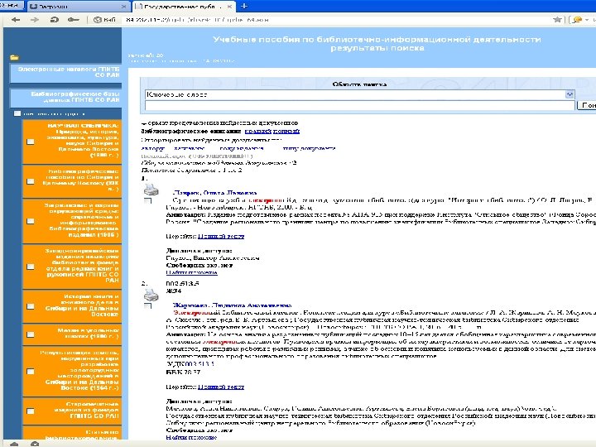
Task: Click the browser forward arrow
Action: 35,20
